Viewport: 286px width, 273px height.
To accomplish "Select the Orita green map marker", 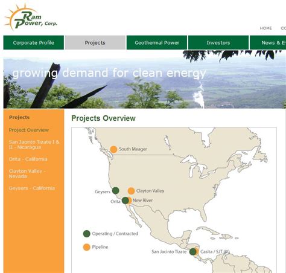I will pos(125,201).
